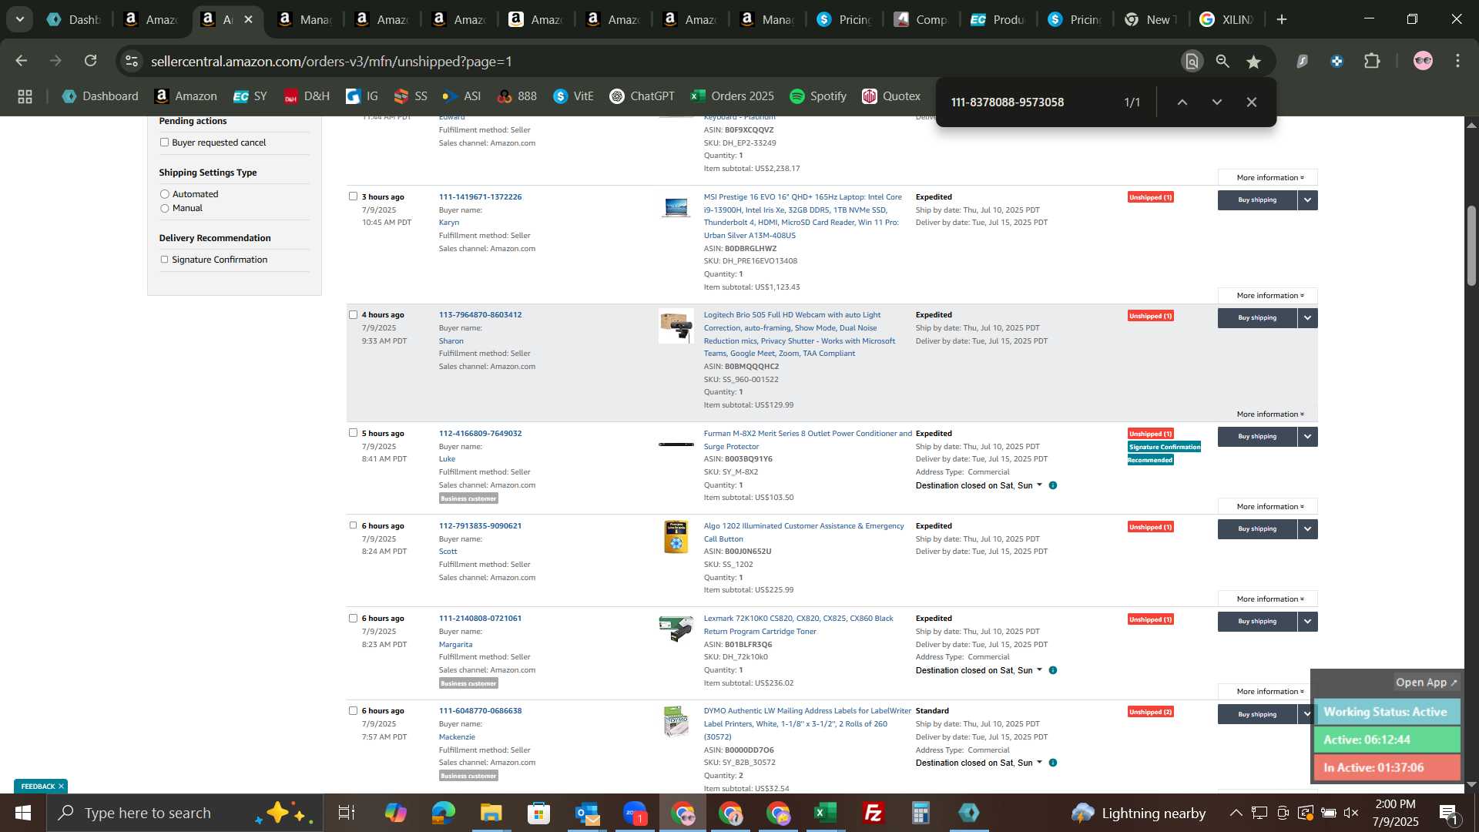The width and height of the screenshot is (1479, 832).
Task: Open the profile avatar icon
Action: (x=1423, y=61)
